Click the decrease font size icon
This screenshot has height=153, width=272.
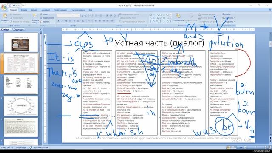[x=86, y=16]
